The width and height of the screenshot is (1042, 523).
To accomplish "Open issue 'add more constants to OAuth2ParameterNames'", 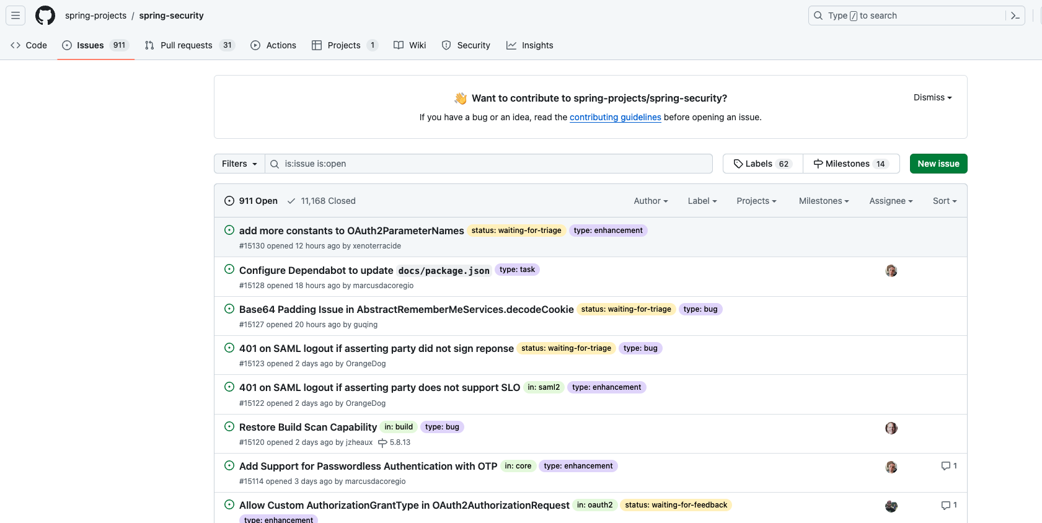I will [351, 231].
